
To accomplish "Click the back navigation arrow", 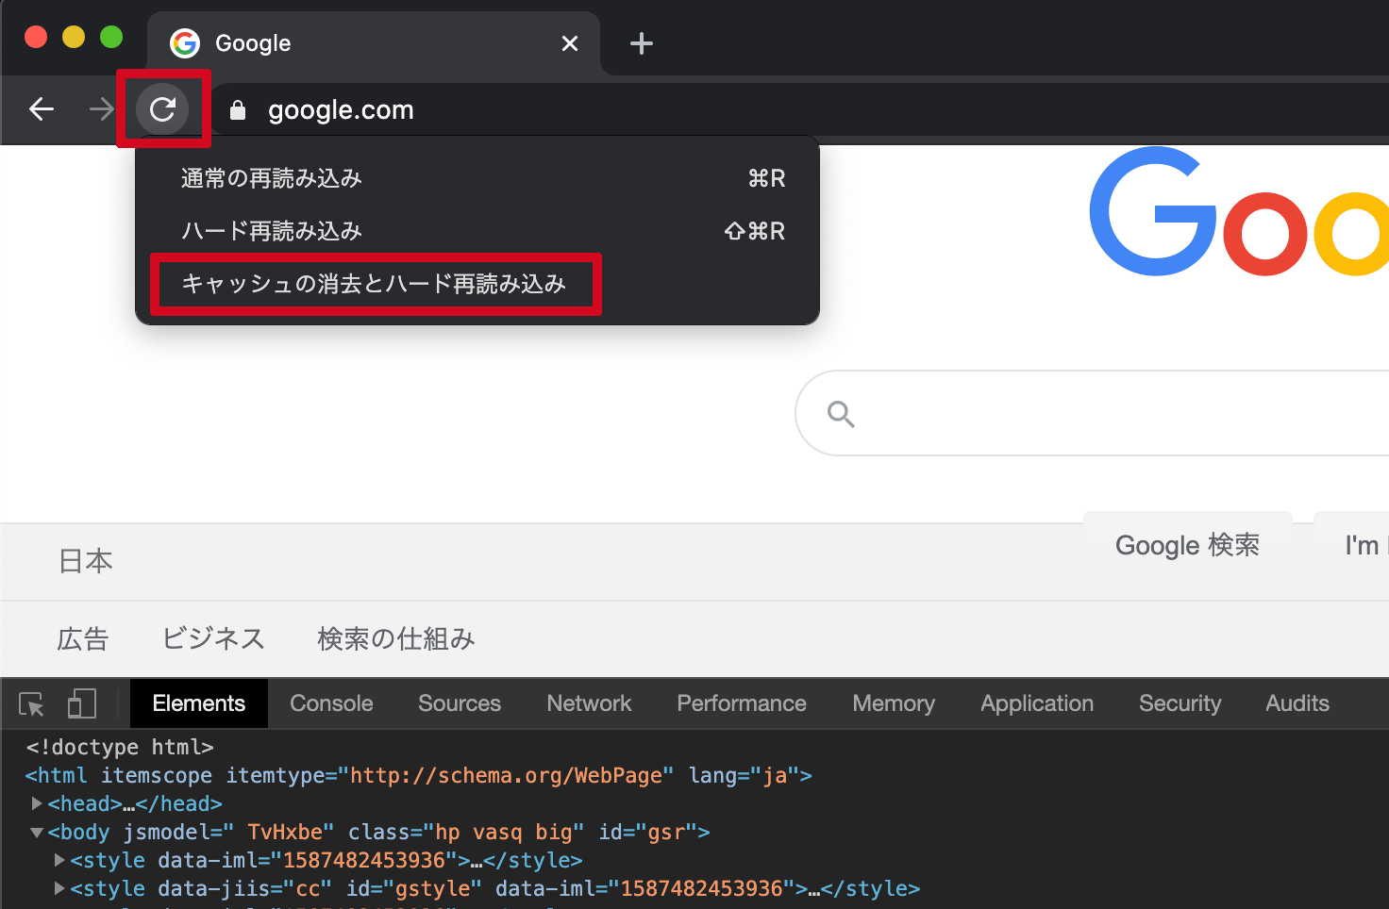I will click(42, 109).
